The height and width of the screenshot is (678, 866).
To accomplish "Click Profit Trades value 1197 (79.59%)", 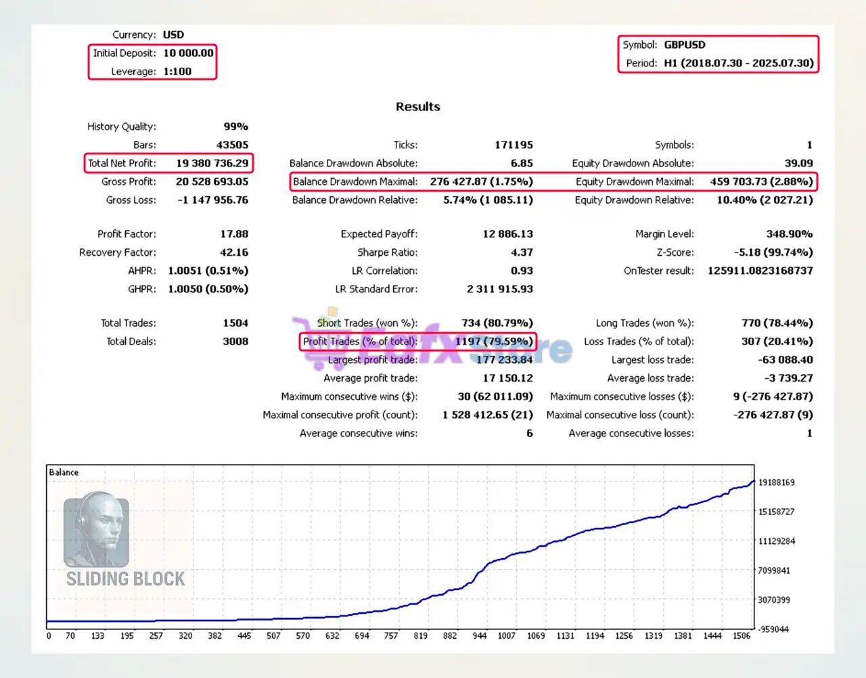I will click(494, 342).
